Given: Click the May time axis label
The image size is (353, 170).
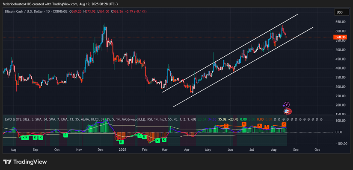Looking at the screenshot, I should [x=208, y=150].
